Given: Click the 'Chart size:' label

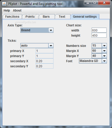Looking at the screenshot, I should (x=74, y=25).
